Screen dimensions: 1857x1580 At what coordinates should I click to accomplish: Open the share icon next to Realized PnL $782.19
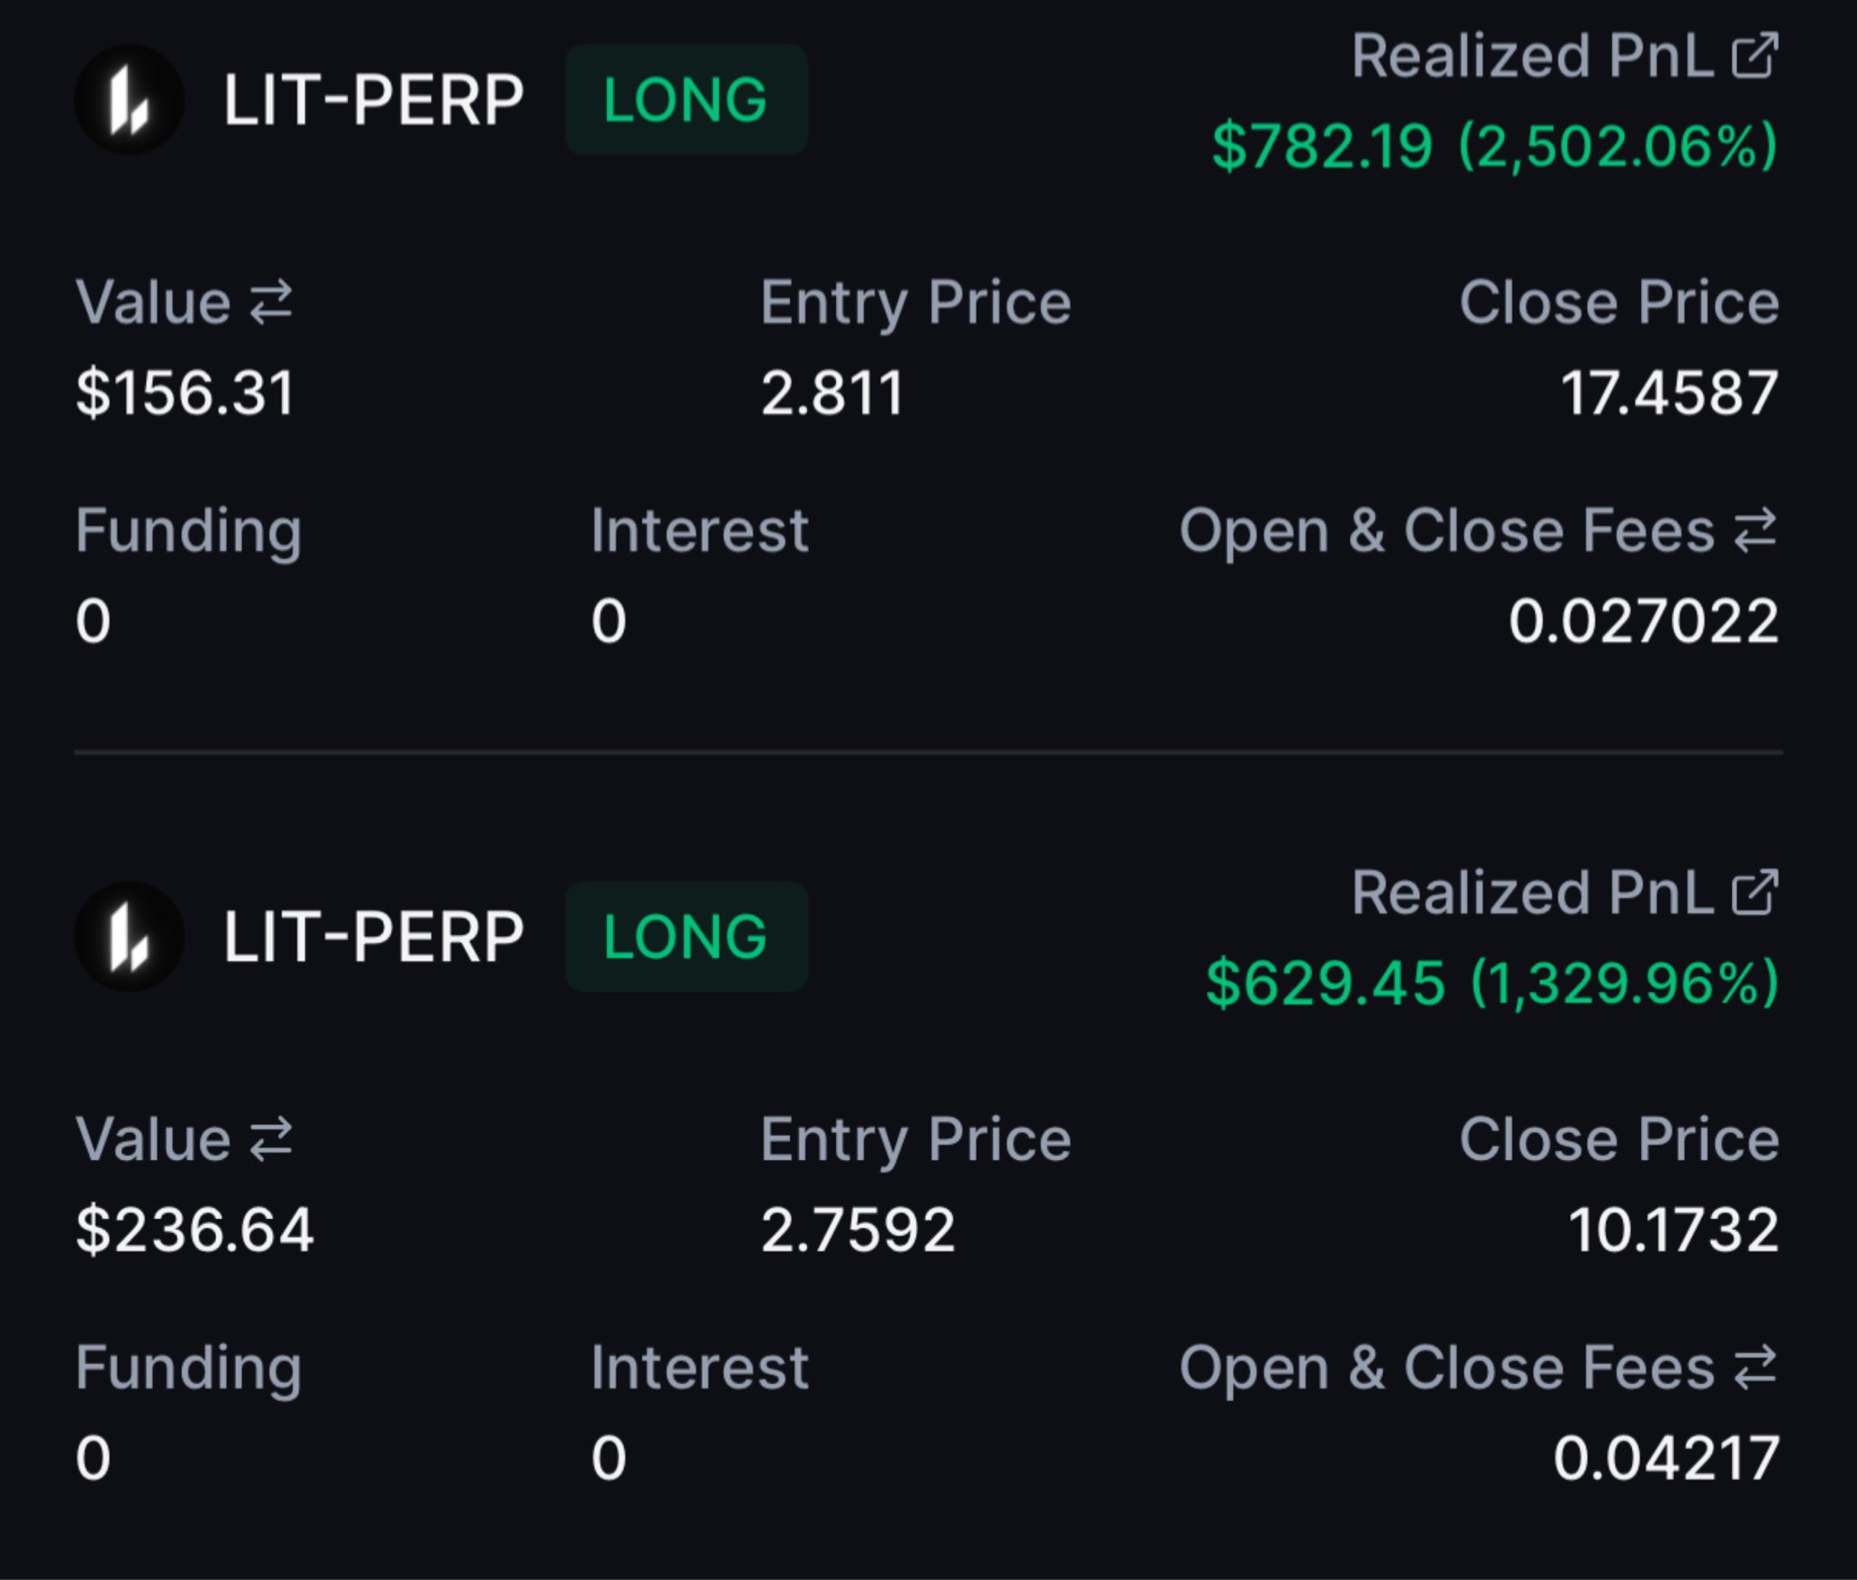(1755, 56)
